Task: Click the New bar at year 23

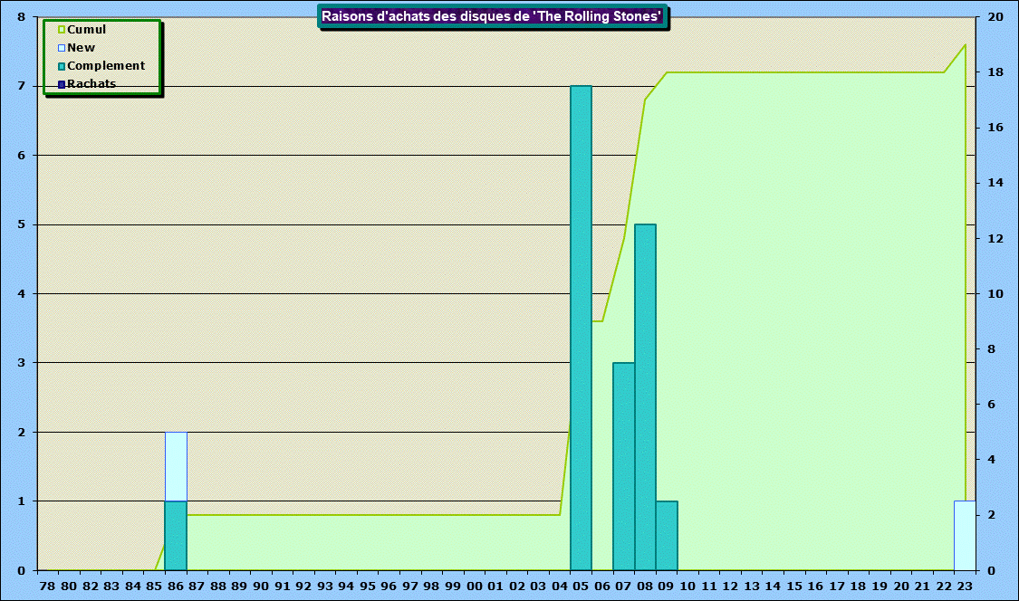Action: coord(965,535)
